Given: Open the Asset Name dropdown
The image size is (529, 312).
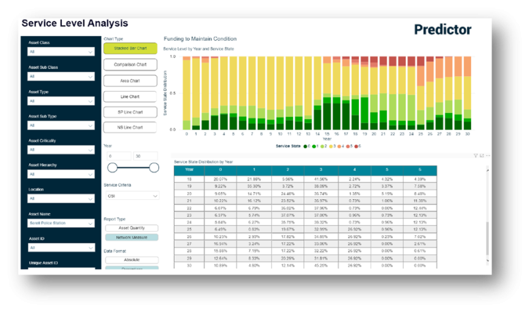Looking at the screenshot, I should tap(61, 223).
